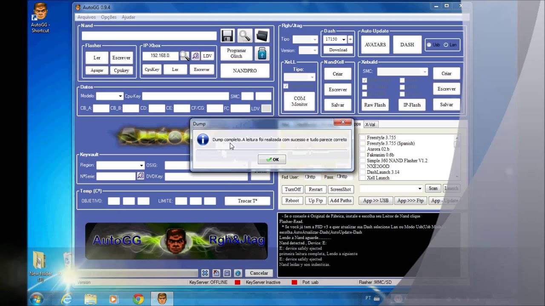
Task: Click OK in the Dump dialog
Action: (x=272, y=159)
